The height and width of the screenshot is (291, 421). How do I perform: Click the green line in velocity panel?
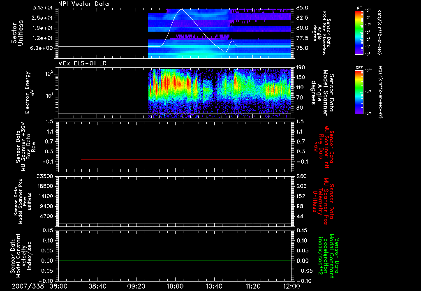coord(174,261)
